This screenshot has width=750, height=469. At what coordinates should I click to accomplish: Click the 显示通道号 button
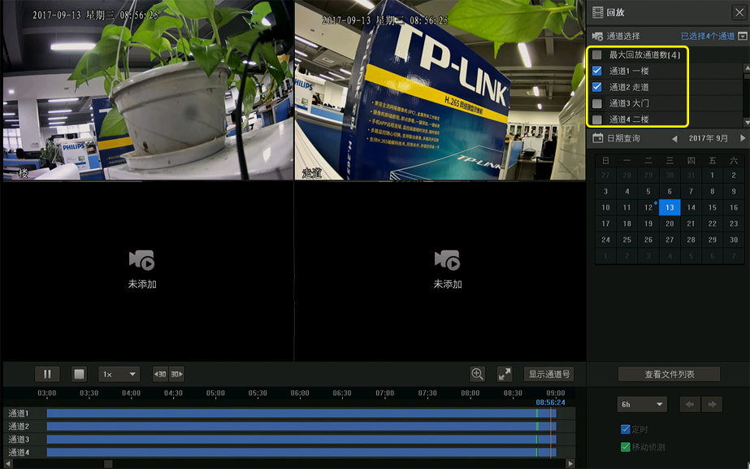548,374
